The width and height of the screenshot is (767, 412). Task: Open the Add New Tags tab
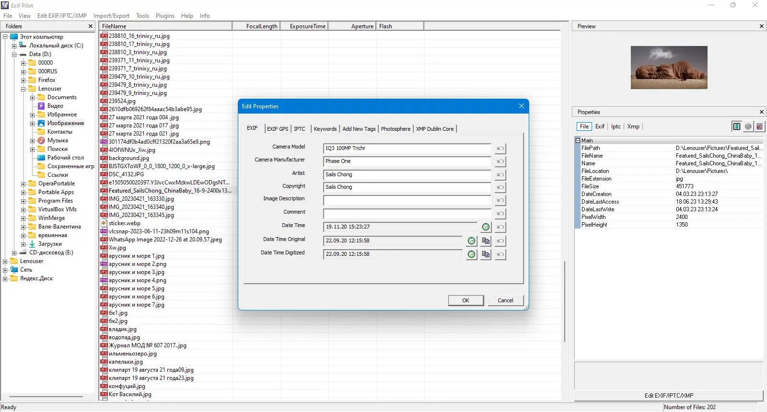click(x=359, y=129)
